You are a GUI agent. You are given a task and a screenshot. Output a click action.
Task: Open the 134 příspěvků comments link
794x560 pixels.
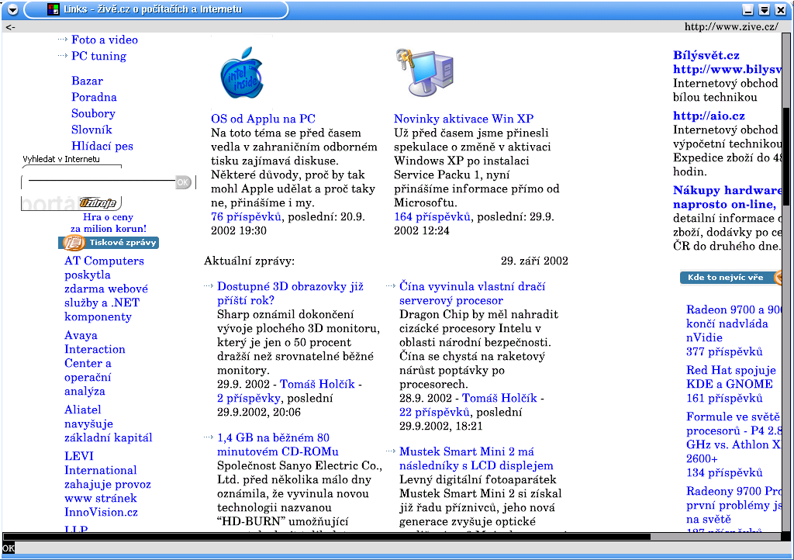click(x=724, y=473)
